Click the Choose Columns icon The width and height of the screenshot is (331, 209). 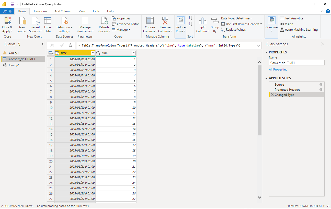pyautogui.click(x=150, y=21)
